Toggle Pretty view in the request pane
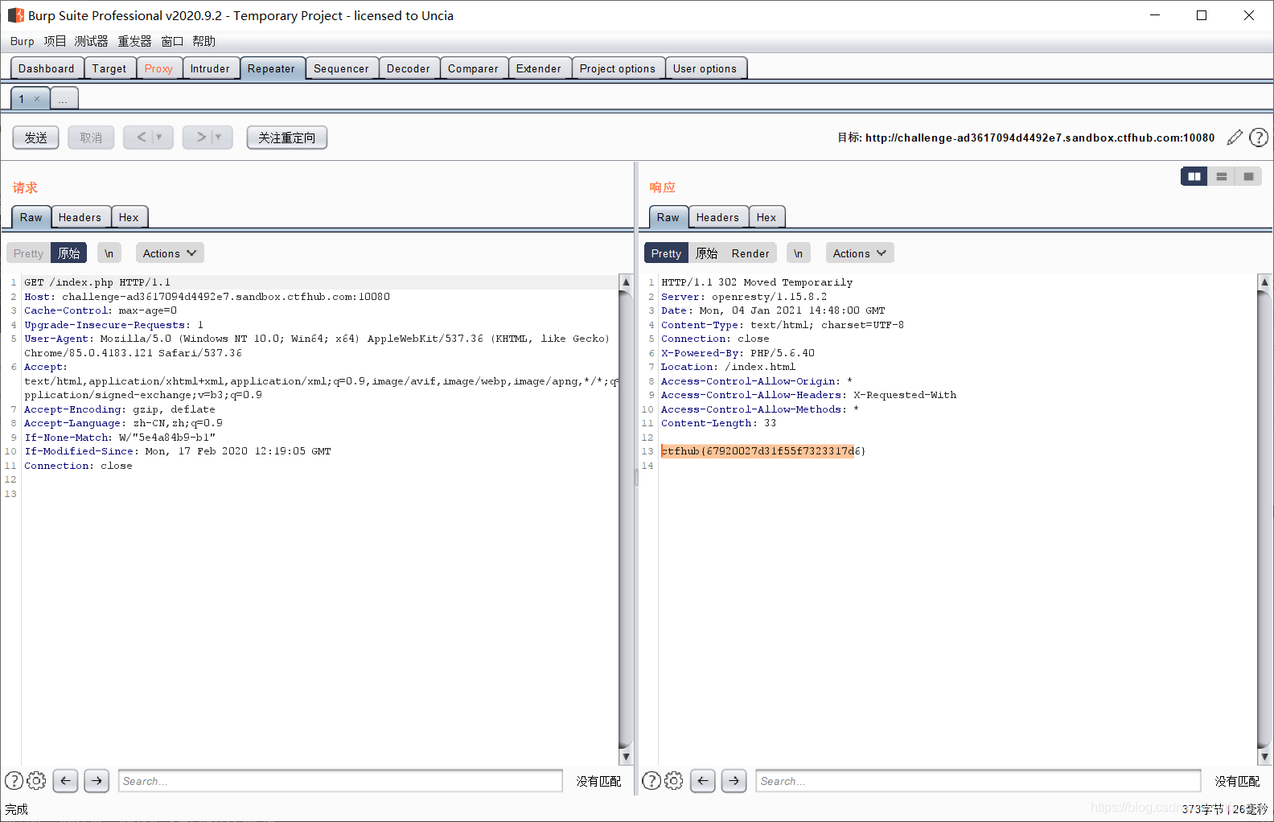This screenshot has width=1274, height=822. click(28, 253)
